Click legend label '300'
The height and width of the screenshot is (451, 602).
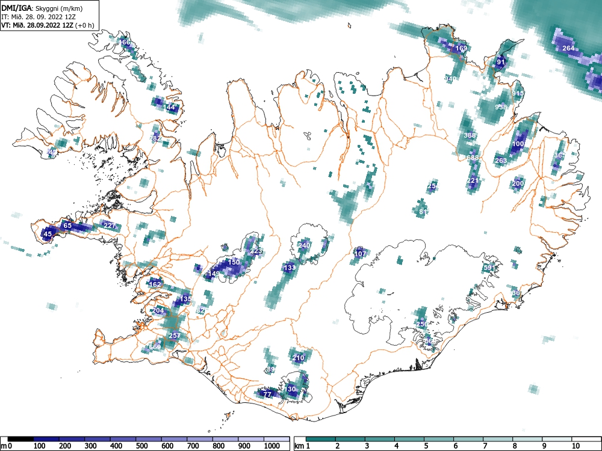(90, 446)
